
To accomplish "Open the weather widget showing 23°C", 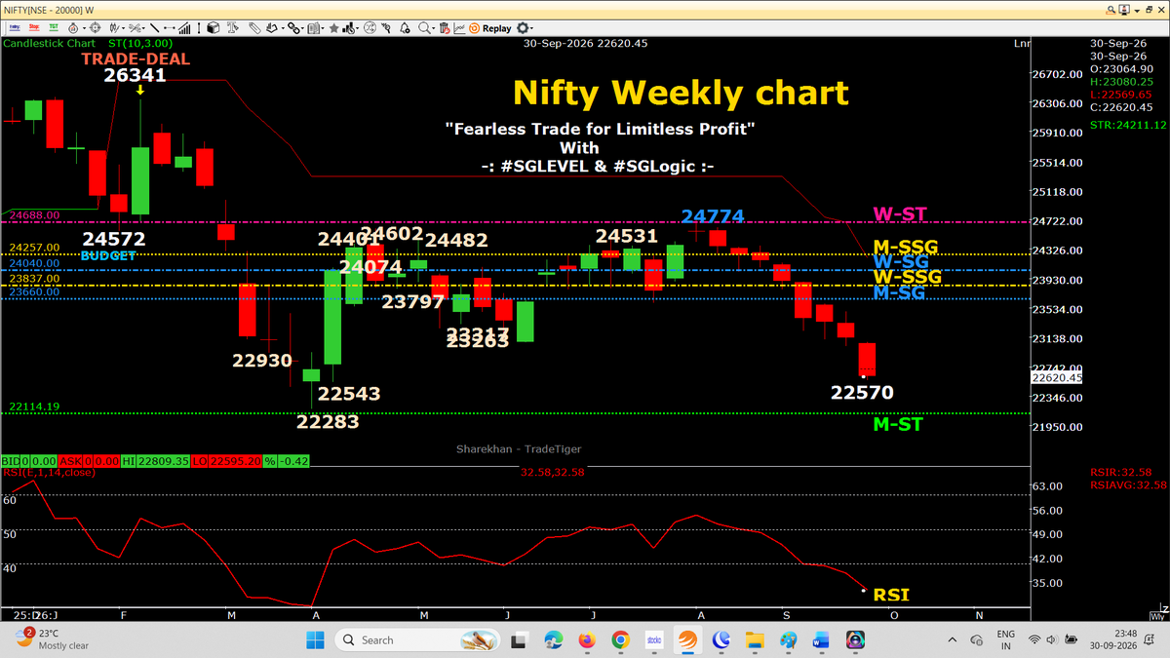I will coord(51,639).
